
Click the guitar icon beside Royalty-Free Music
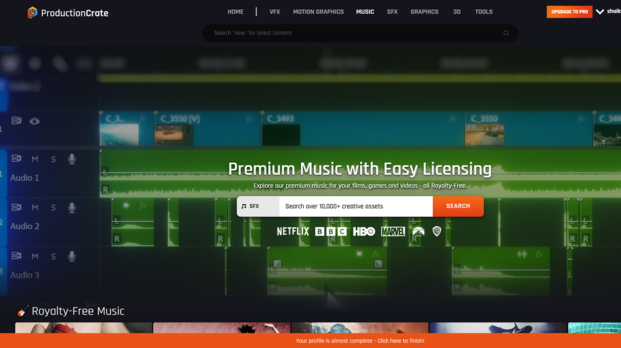(x=23, y=311)
